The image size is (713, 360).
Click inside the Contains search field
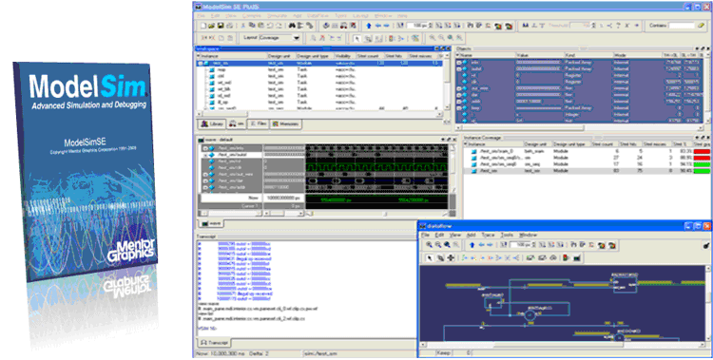(682, 26)
